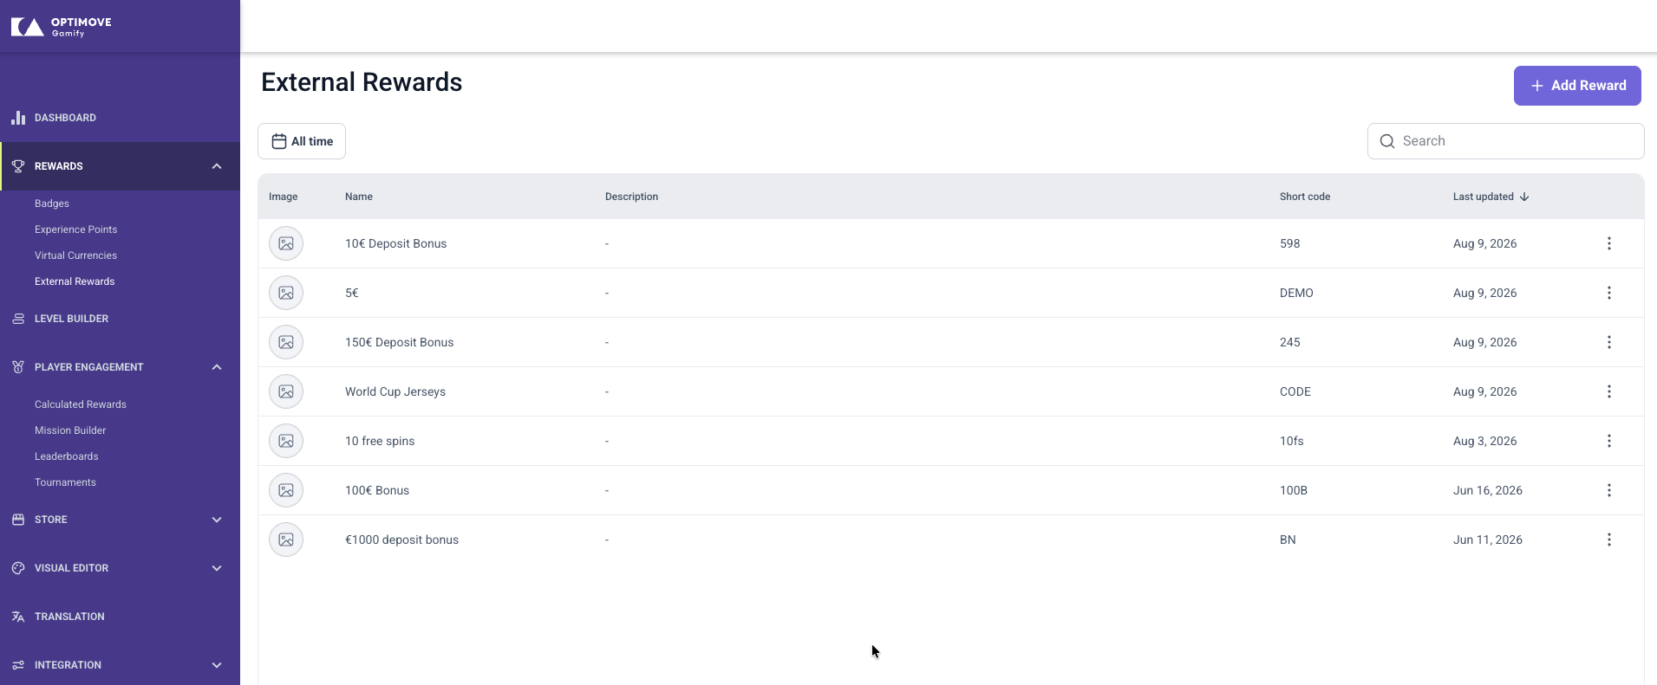Image resolution: width=1657 pixels, height=685 pixels.
Task: Open row actions for 10 free spins
Action: [x=1609, y=441]
